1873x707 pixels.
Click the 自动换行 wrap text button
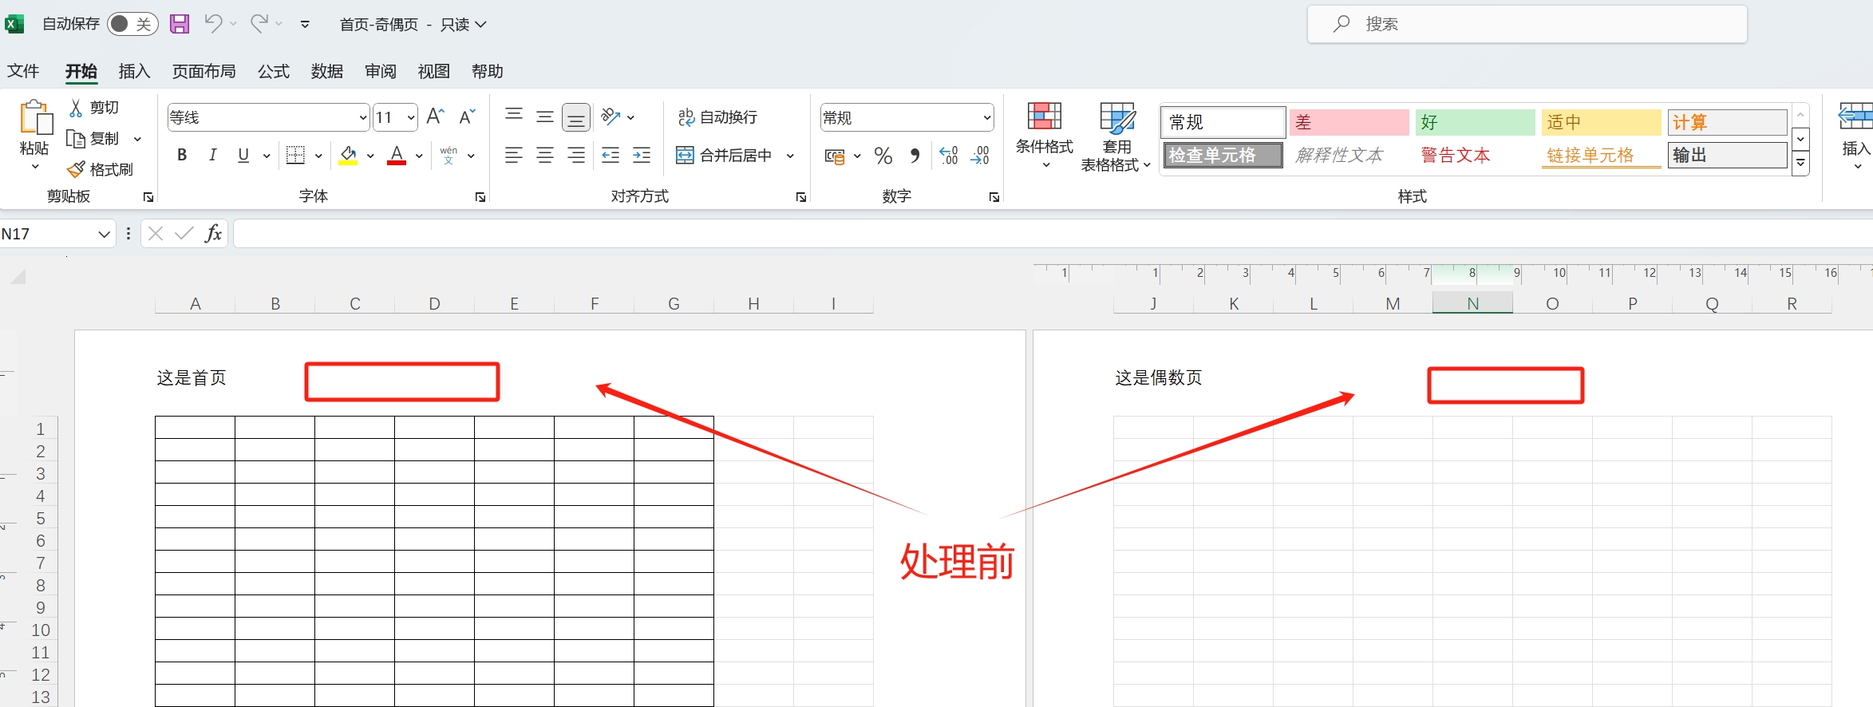click(x=717, y=117)
